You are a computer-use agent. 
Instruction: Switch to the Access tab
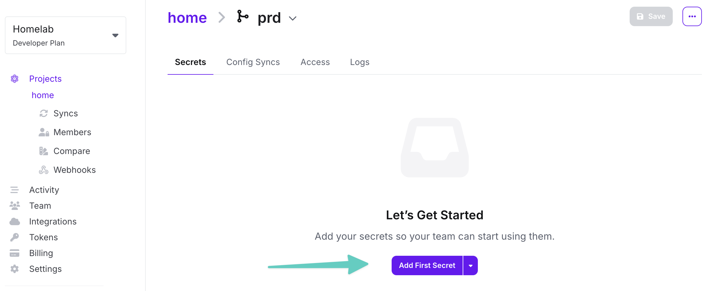[x=315, y=62]
